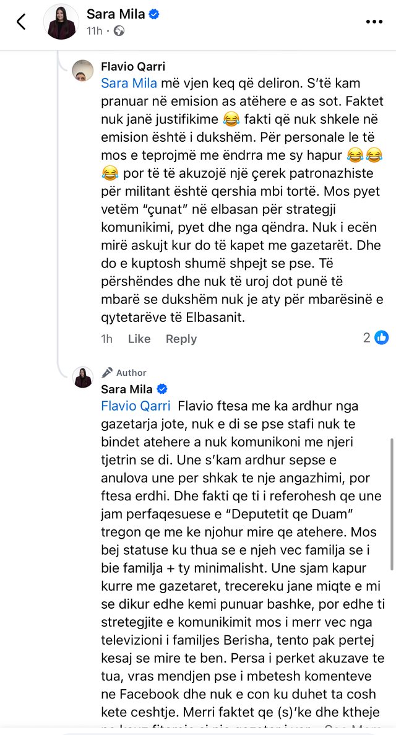The height and width of the screenshot is (735, 396).
Task: Open Sara Mila's reply avatar
Action: pos(83,377)
